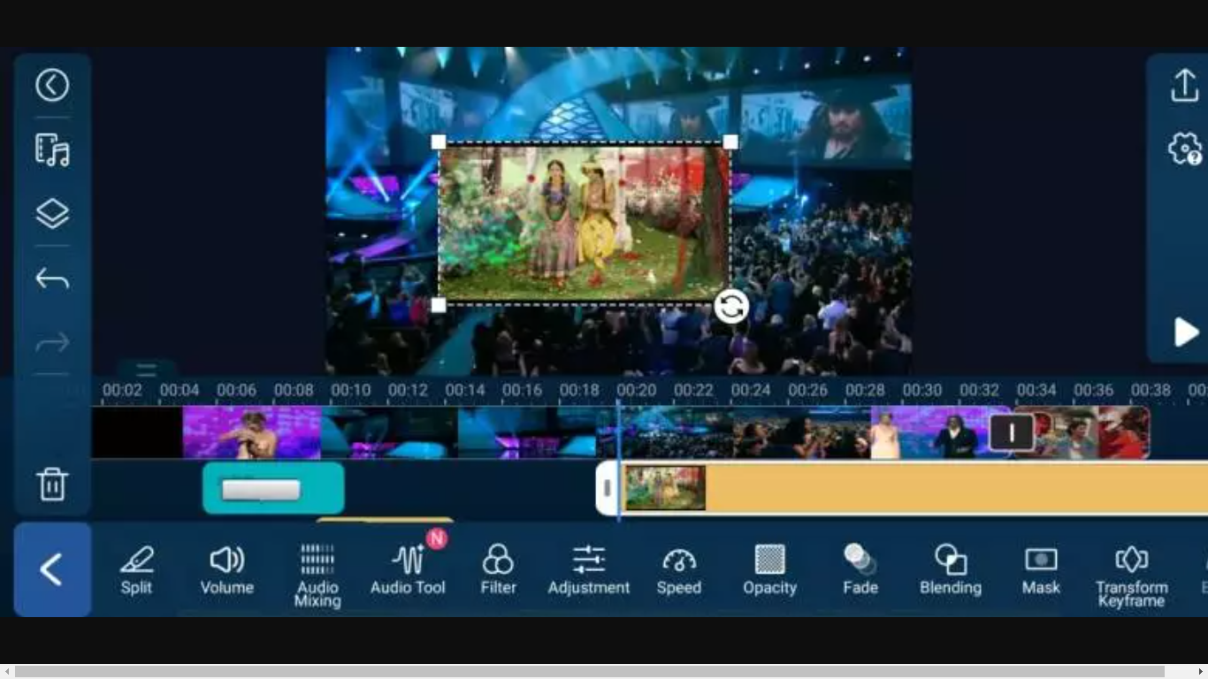Click the 00:10 mark on the timeline ruler

[350, 390]
